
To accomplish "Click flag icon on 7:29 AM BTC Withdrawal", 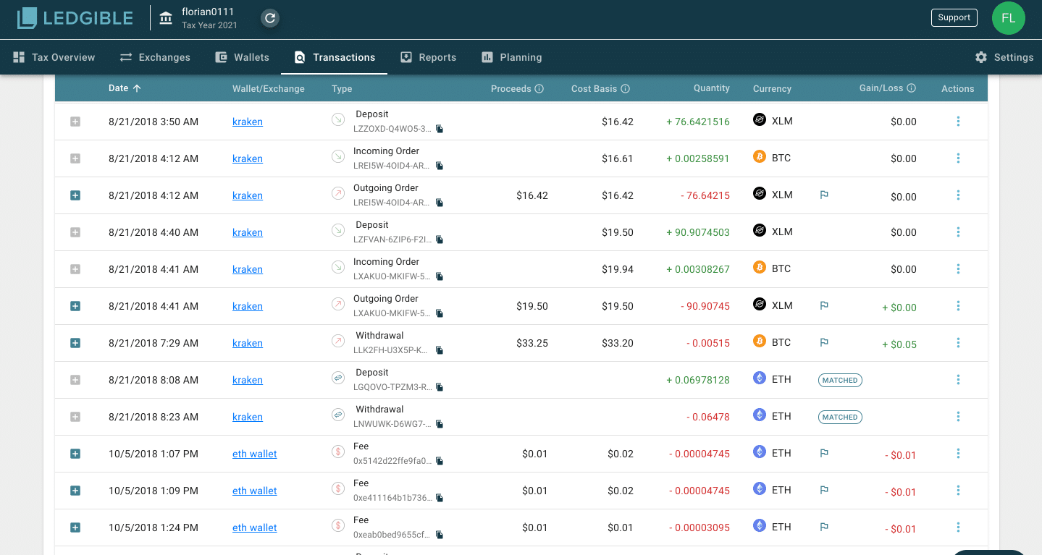I will 824,343.
